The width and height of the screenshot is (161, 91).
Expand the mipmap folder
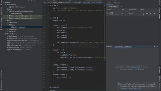[x=8, y=29]
